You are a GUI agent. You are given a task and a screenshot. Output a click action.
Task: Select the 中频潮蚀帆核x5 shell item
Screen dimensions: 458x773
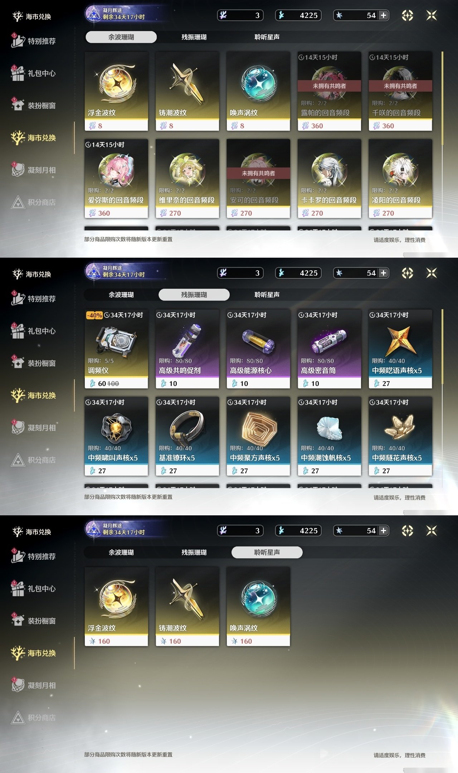tap(329, 436)
